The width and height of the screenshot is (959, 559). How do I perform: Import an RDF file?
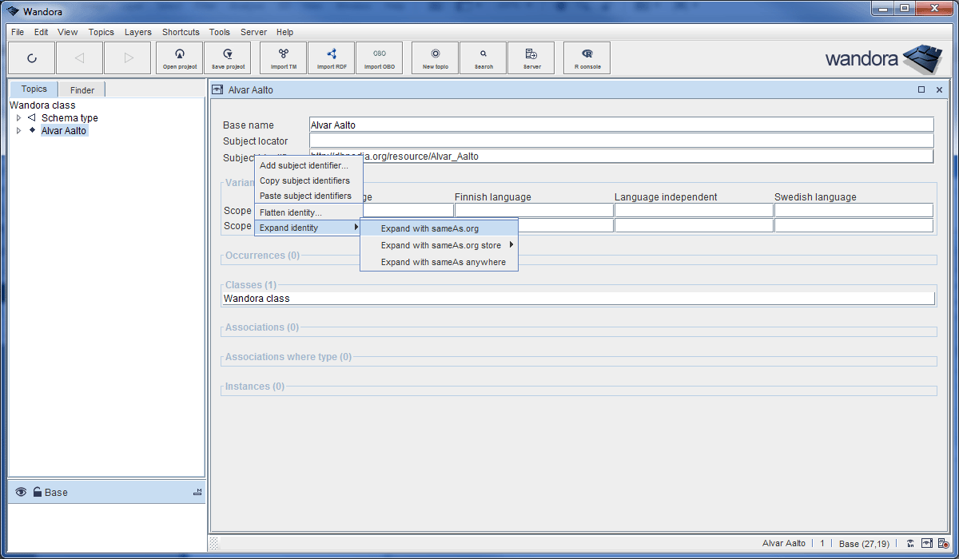pos(331,57)
